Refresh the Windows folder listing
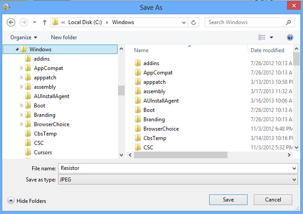This screenshot has height=214, width=303. point(194,22)
